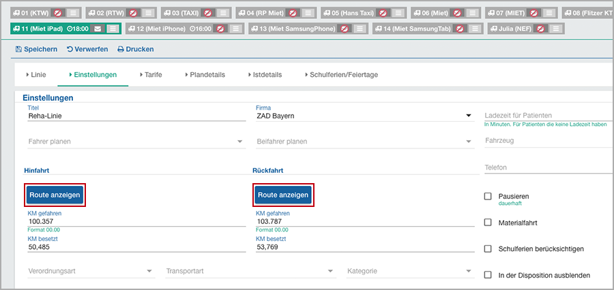Click the Titel field containing Reha-Linie
614x290 pixels.
(x=134, y=116)
